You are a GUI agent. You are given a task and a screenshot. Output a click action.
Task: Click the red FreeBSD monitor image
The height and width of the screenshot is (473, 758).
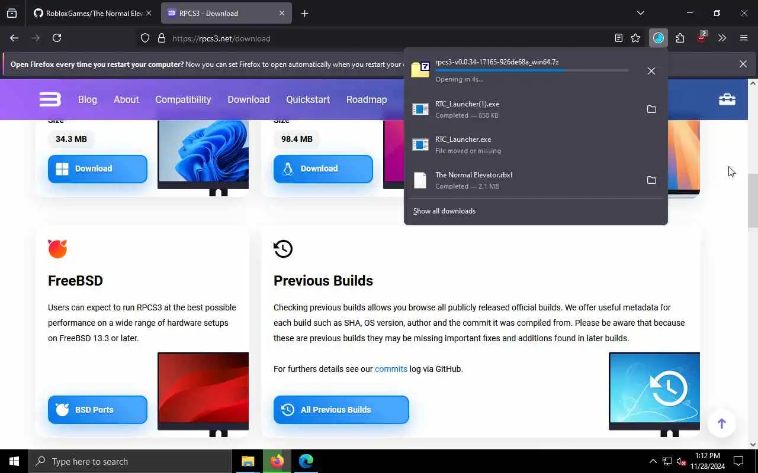pyautogui.click(x=203, y=394)
